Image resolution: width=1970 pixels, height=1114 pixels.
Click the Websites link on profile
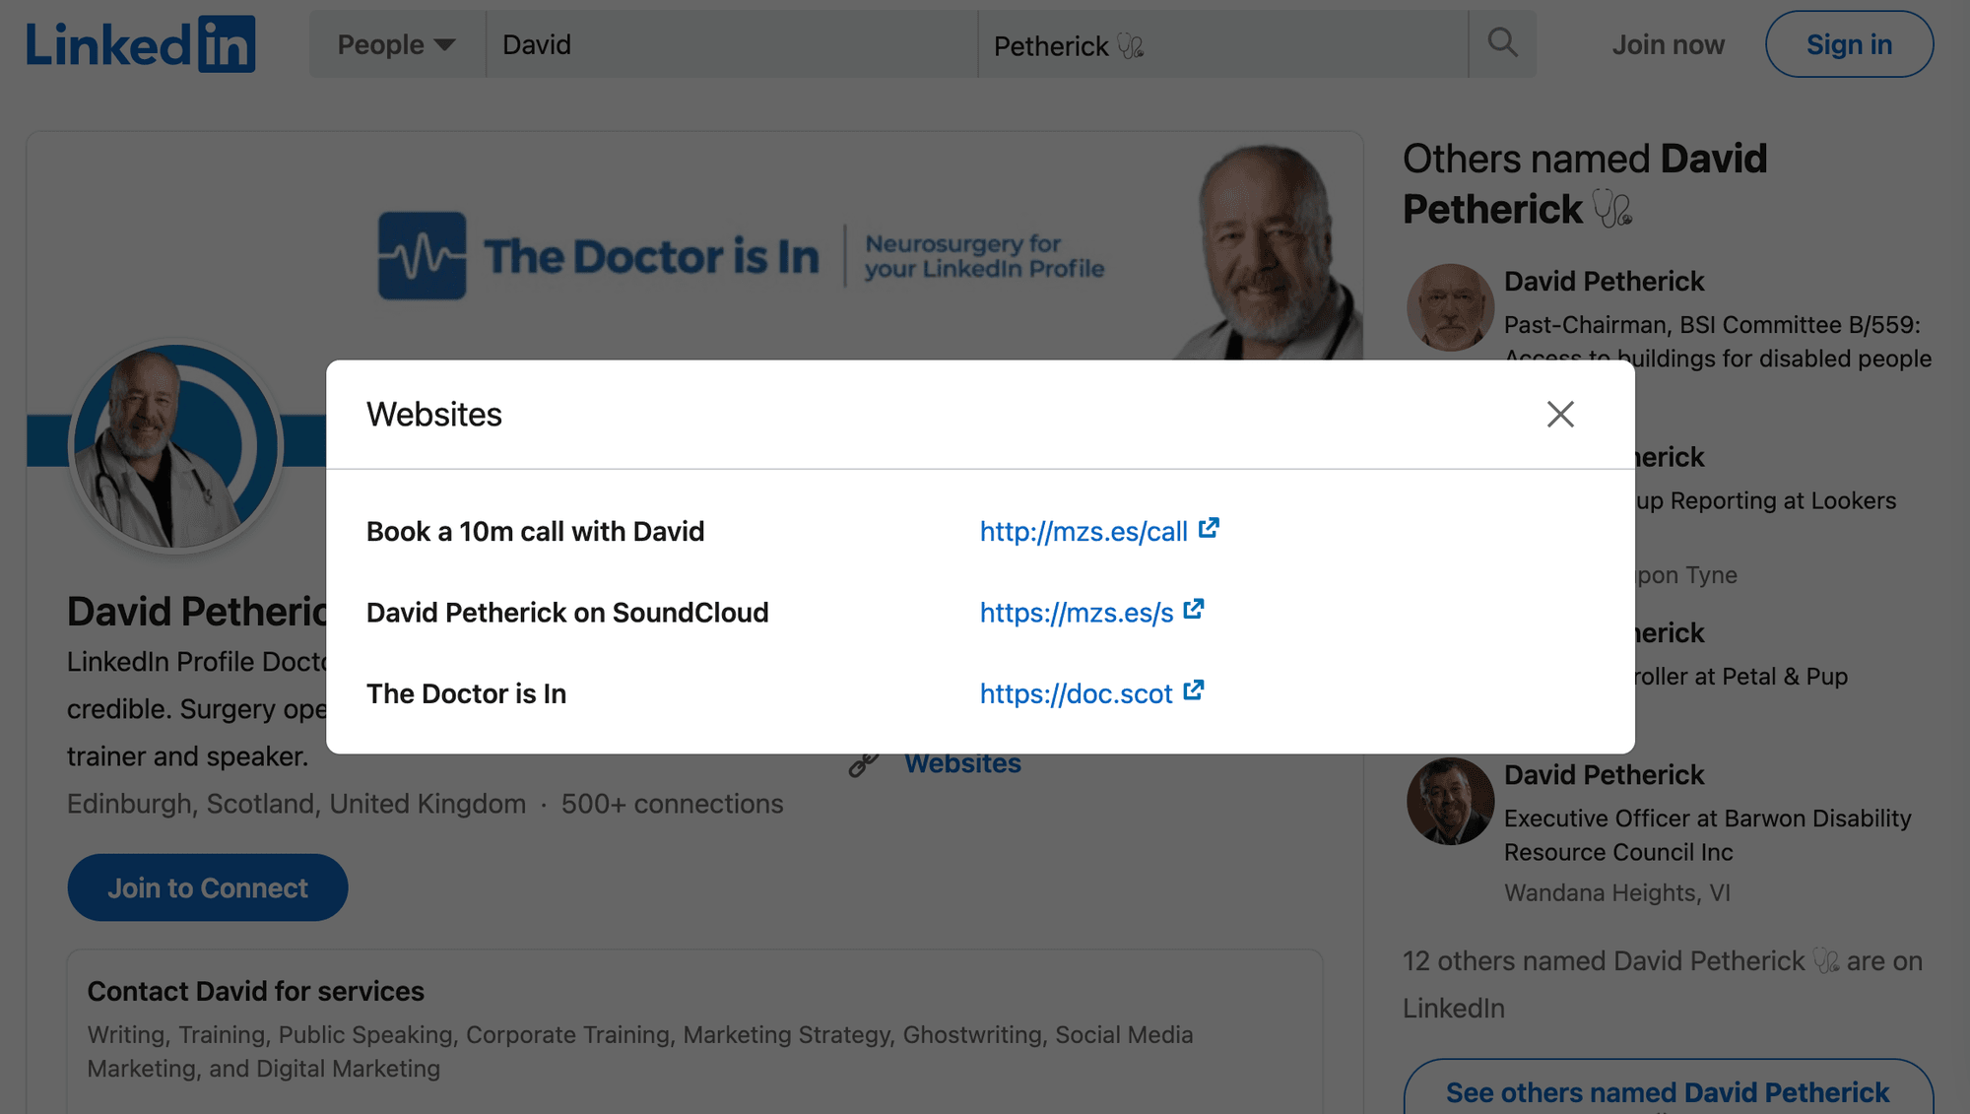tap(962, 764)
